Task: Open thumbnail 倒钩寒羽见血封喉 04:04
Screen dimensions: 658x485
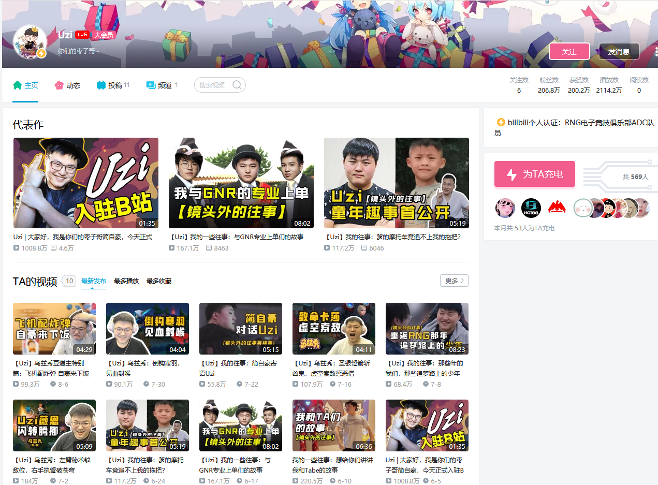Action: click(148, 329)
